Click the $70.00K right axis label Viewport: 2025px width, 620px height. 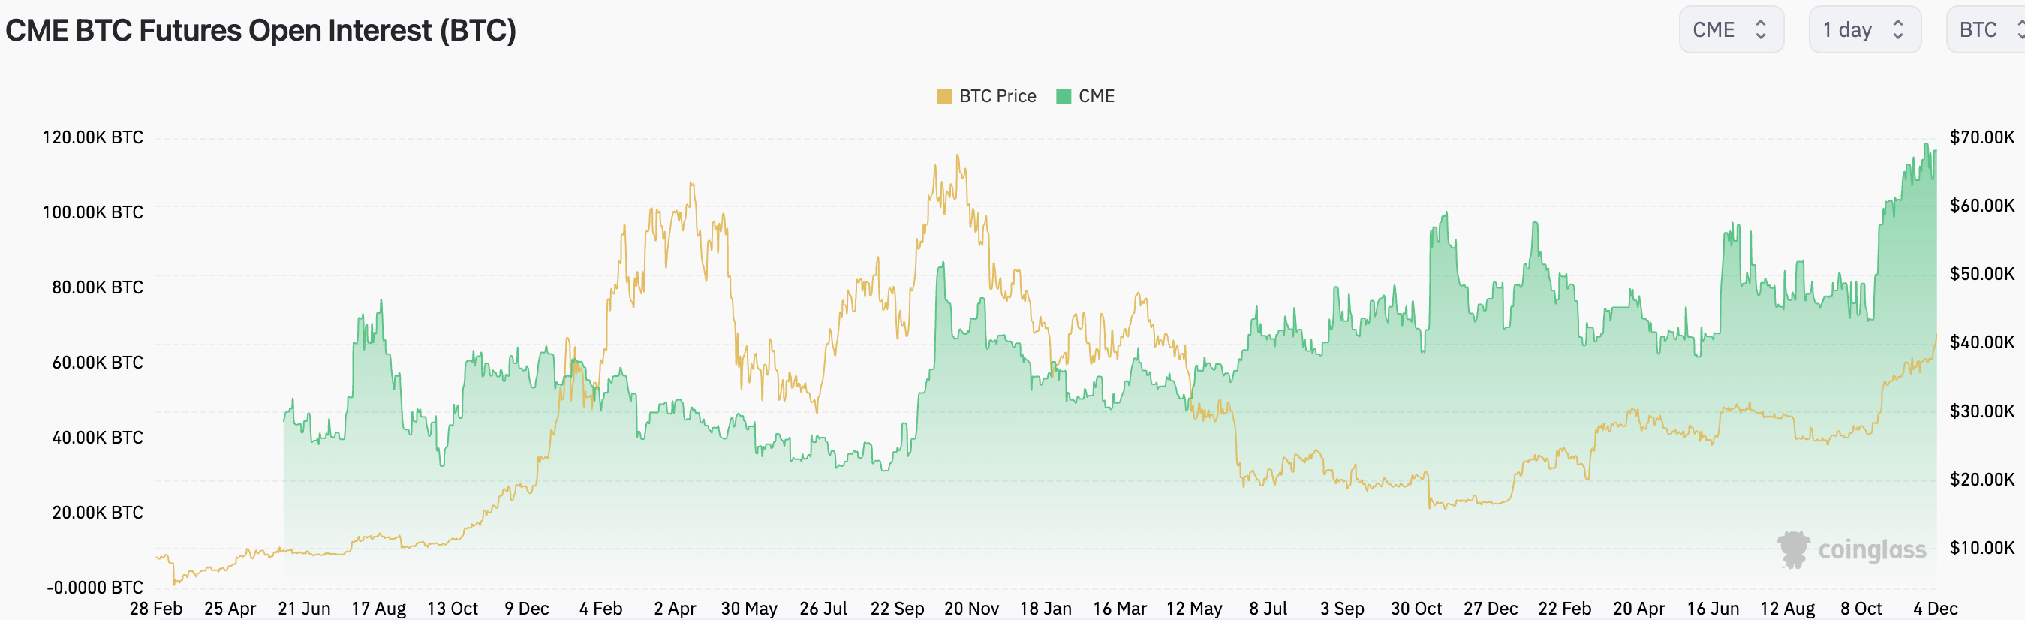(x=1981, y=137)
